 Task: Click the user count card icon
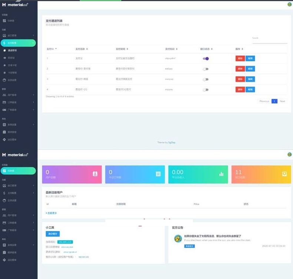tap(95, 173)
